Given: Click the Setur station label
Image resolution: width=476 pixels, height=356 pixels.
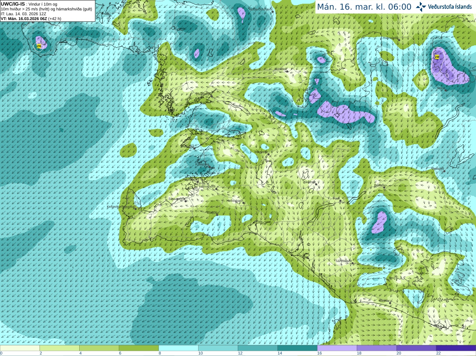Looking at the screenshot, I should pos(440,88).
